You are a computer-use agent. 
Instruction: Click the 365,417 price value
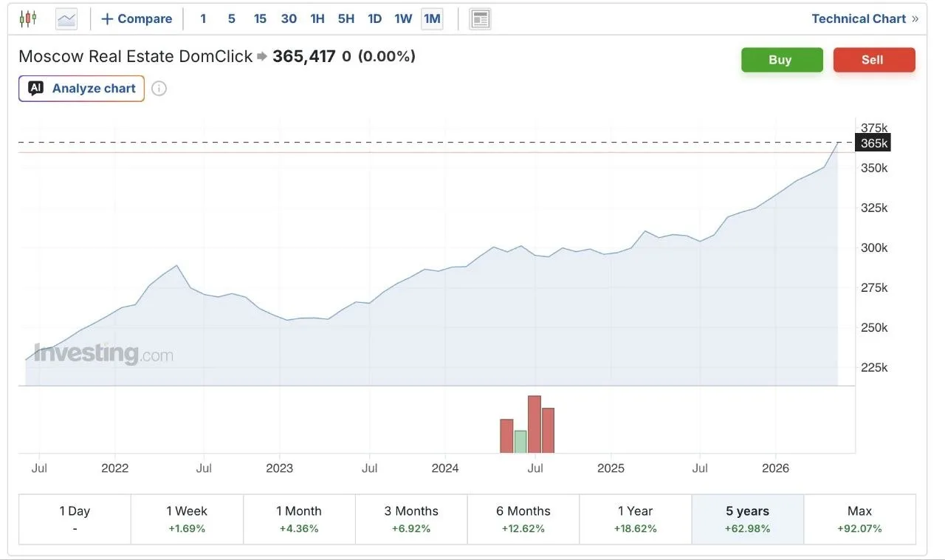(304, 56)
